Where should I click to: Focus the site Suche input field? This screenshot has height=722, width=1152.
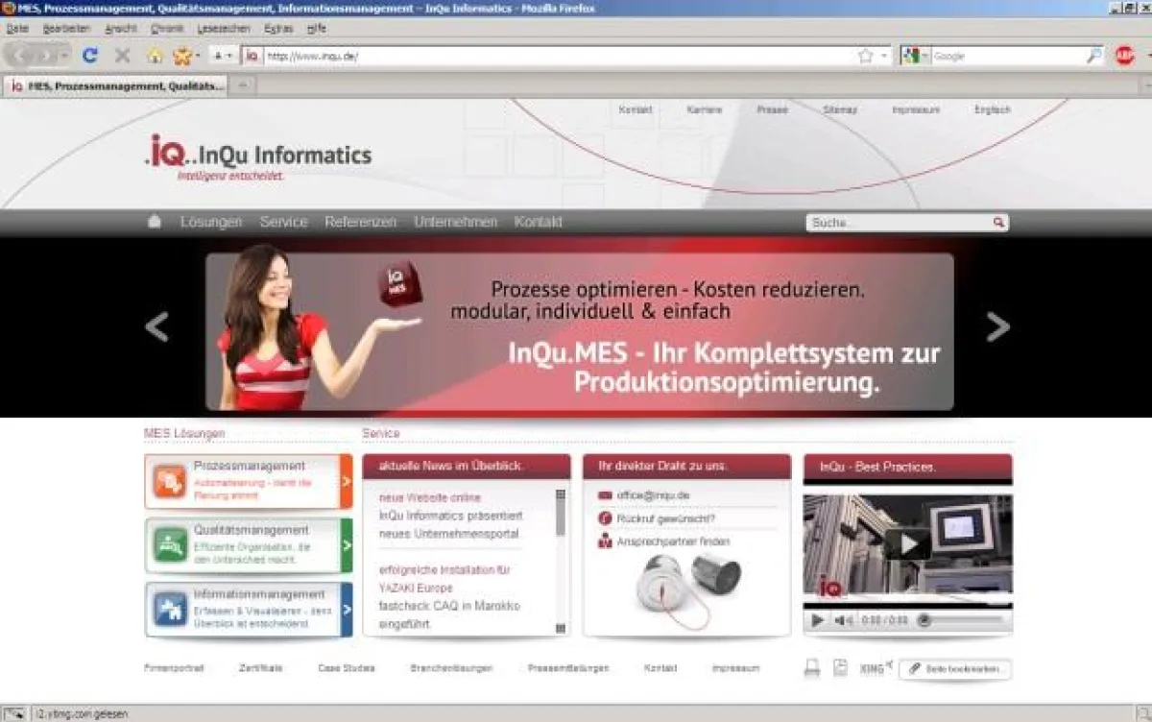(899, 223)
